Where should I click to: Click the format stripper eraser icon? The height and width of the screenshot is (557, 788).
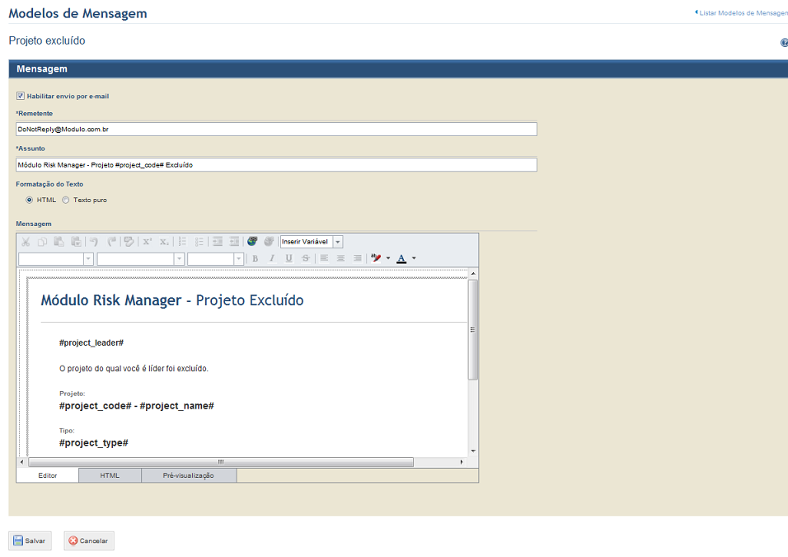tap(129, 242)
